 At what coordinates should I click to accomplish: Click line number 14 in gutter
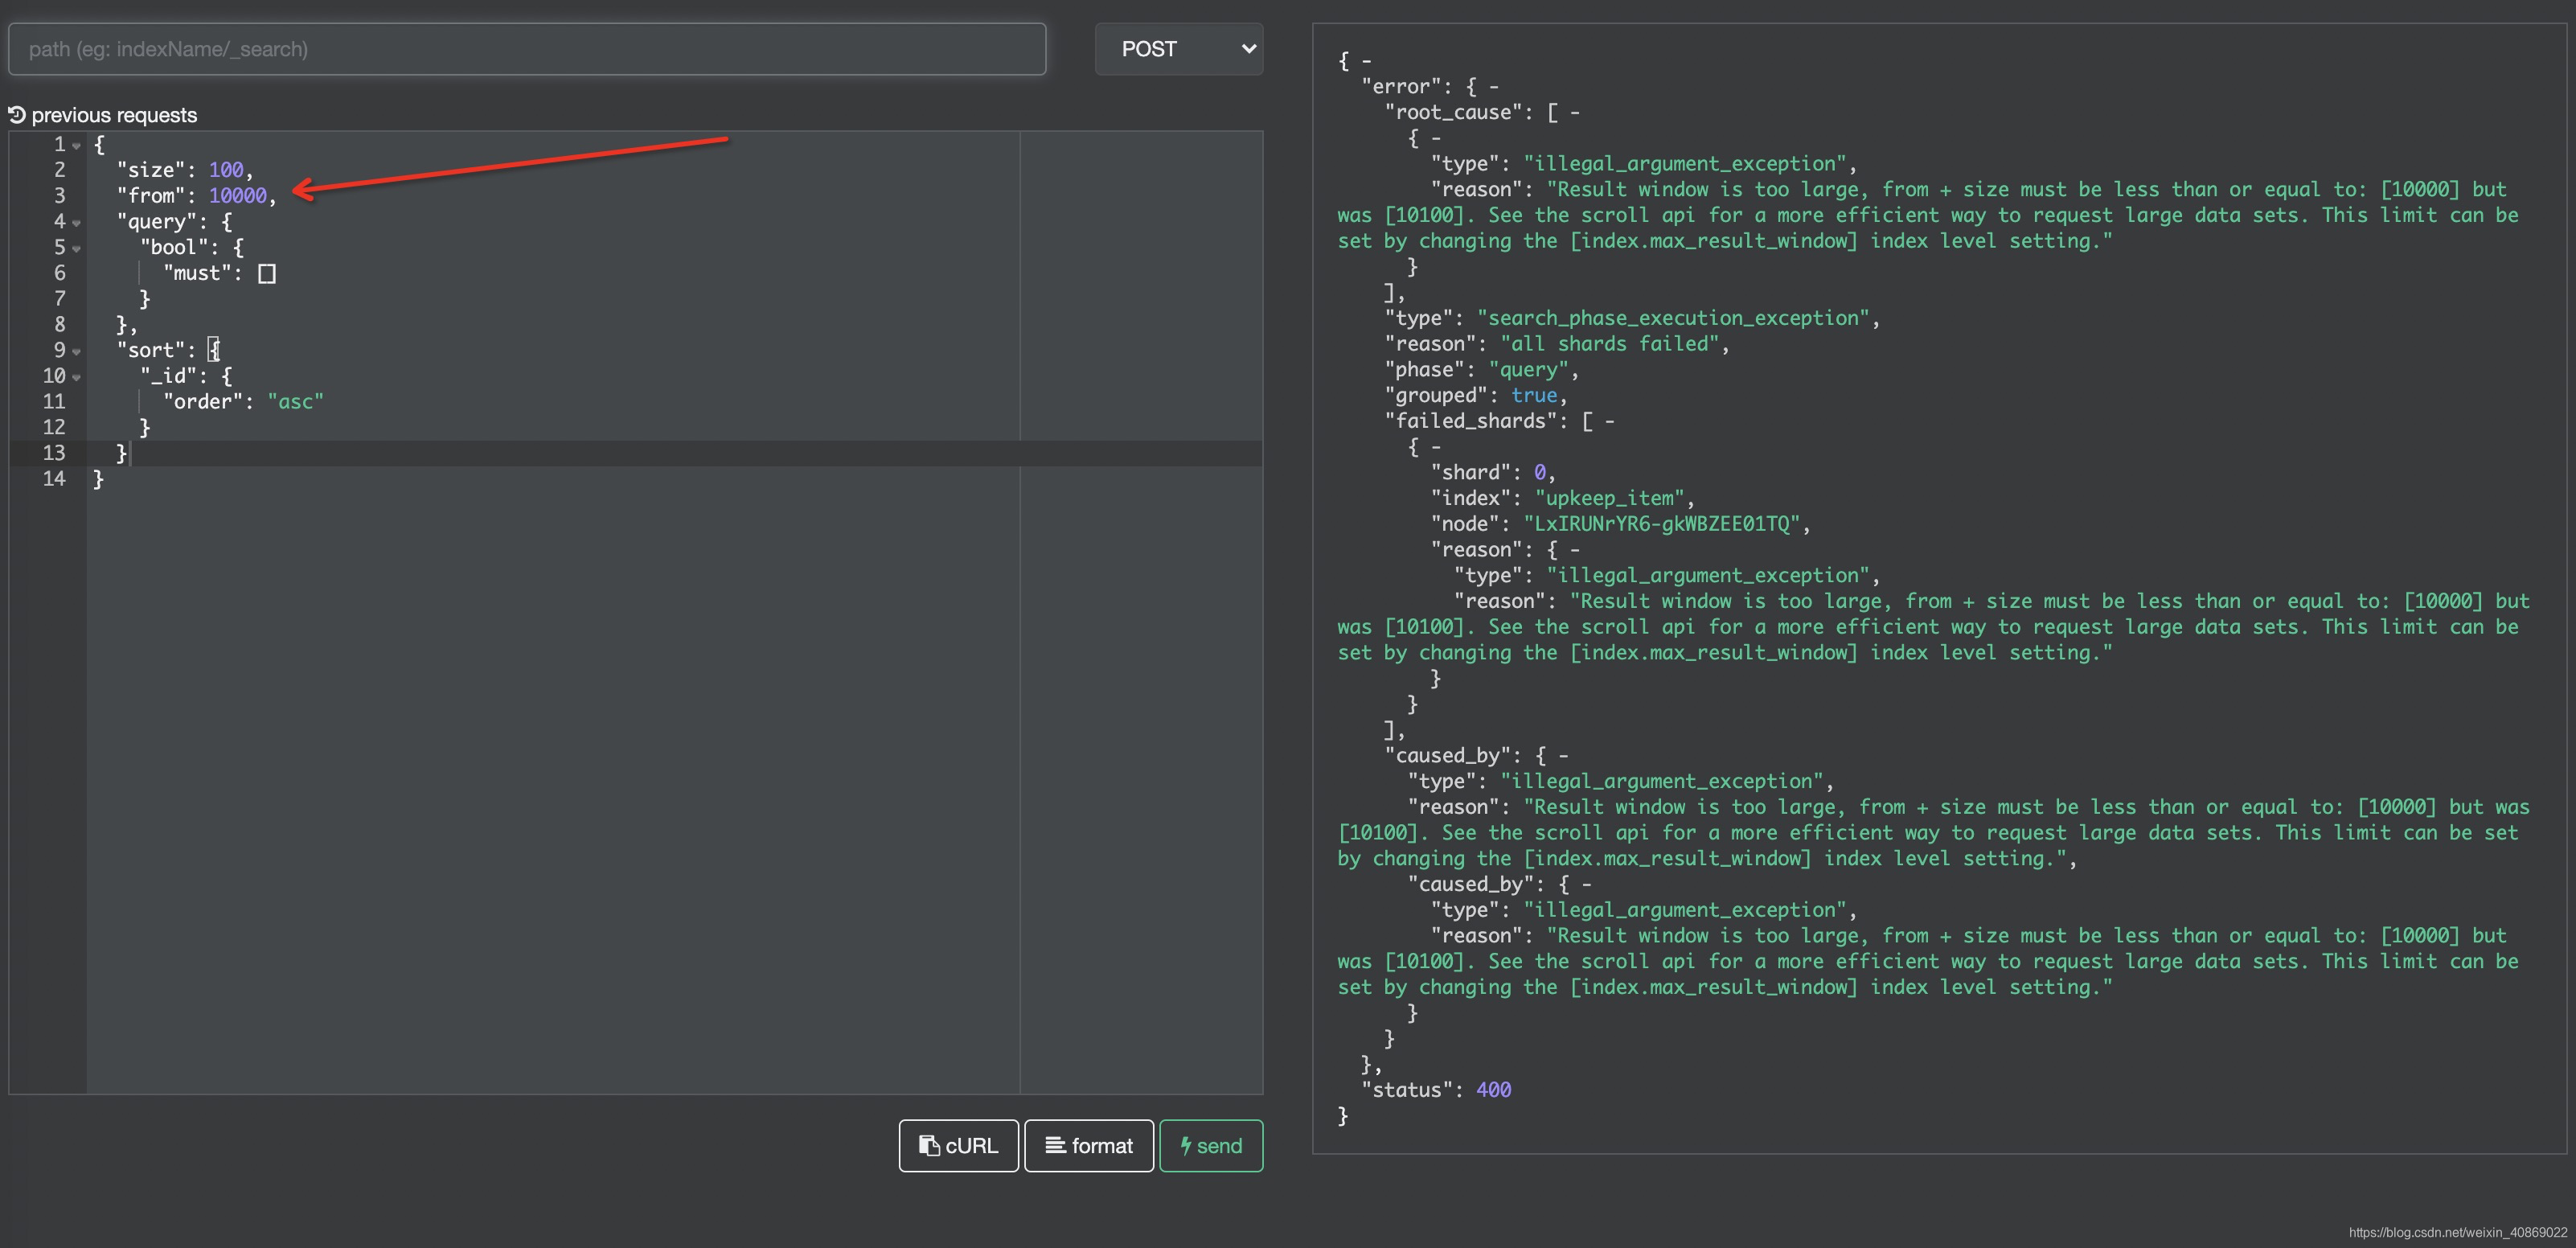pos(54,479)
